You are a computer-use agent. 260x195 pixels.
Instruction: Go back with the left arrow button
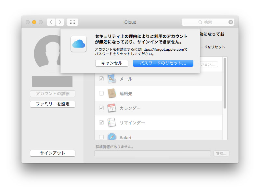pos(51,22)
